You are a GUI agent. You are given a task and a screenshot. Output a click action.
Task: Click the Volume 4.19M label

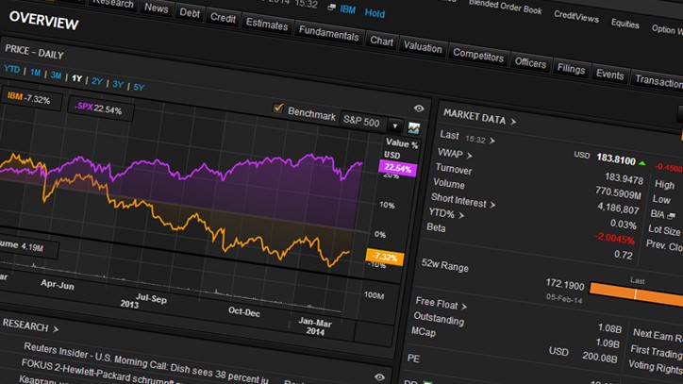pyautogui.click(x=23, y=246)
